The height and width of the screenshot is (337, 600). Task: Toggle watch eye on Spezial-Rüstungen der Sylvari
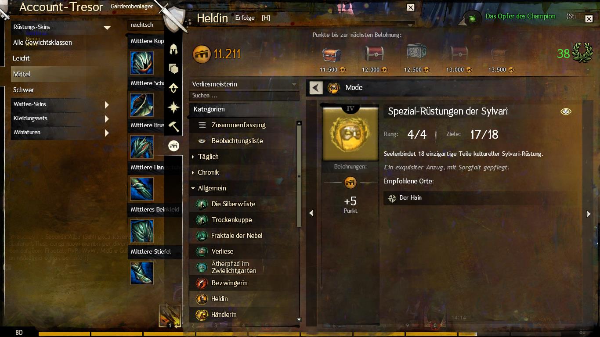tap(566, 111)
